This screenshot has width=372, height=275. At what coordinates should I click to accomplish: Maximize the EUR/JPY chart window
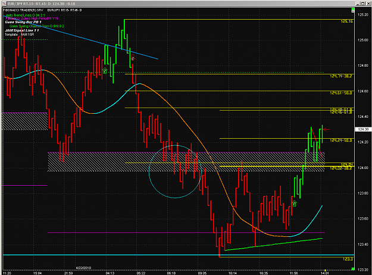pos(362,4)
